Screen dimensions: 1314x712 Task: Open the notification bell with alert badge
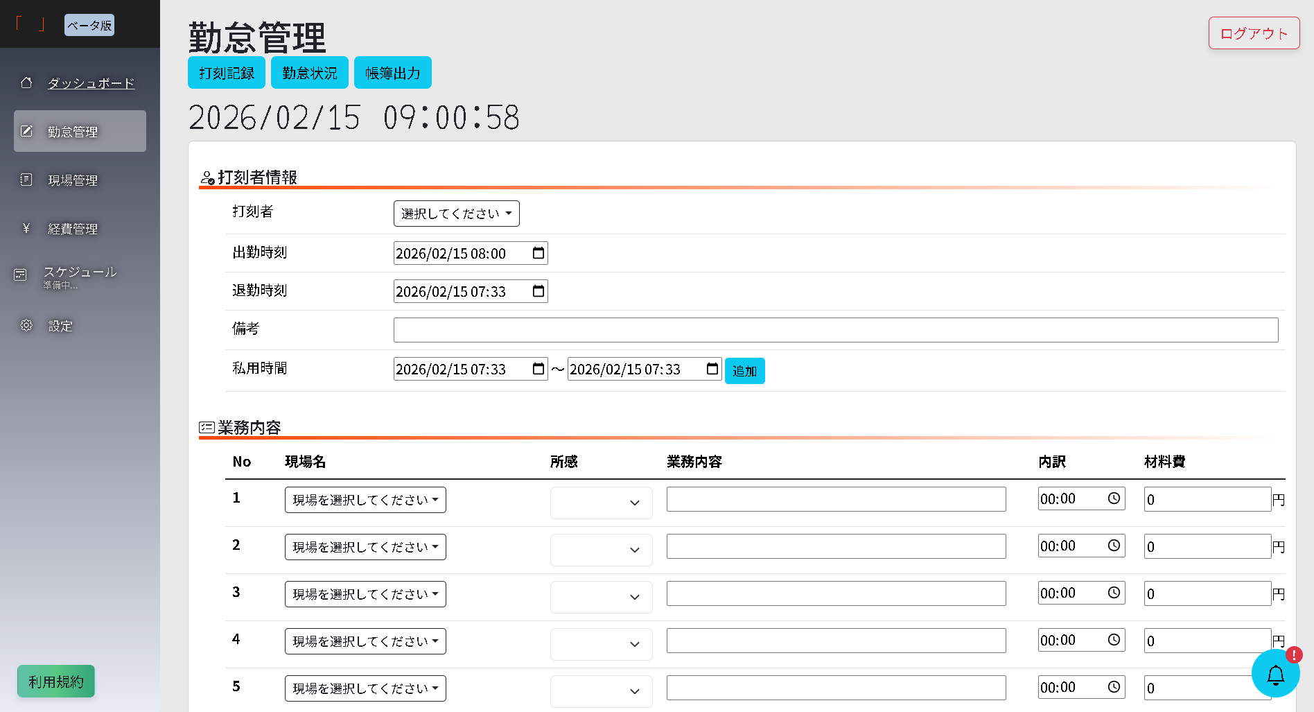click(1276, 675)
